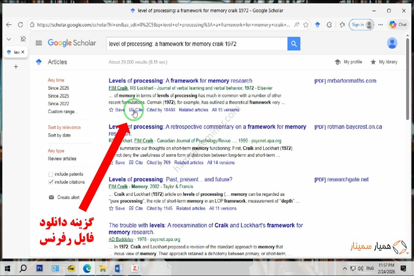Open the notification center icon in tray
The image size is (414, 276).
click(x=403, y=268)
